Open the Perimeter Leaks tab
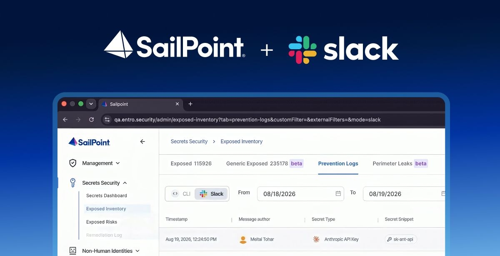This screenshot has width=500, height=256. point(400,163)
